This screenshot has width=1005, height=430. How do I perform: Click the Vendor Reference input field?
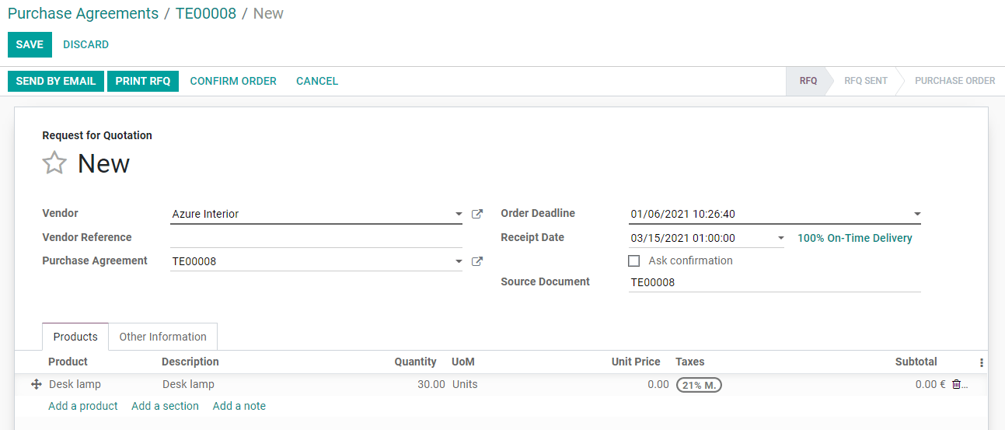point(316,238)
